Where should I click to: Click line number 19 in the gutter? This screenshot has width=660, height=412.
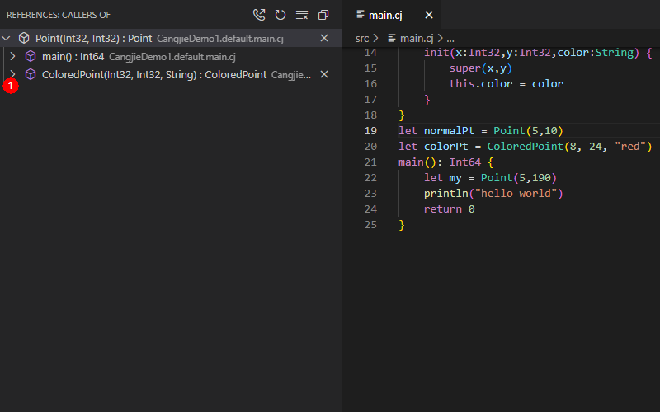[x=370, y=131]
